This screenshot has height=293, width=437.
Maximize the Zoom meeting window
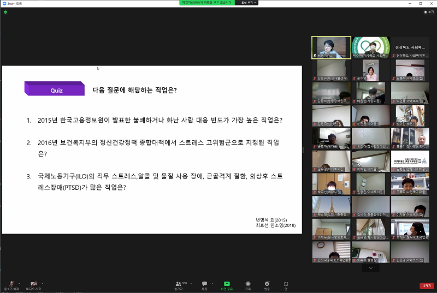(x=420, y=3)
